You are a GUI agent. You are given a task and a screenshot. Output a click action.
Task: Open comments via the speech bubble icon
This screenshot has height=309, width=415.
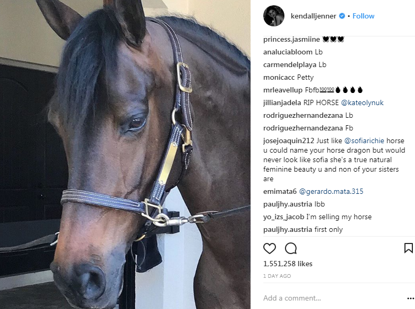tap(291, 248)
